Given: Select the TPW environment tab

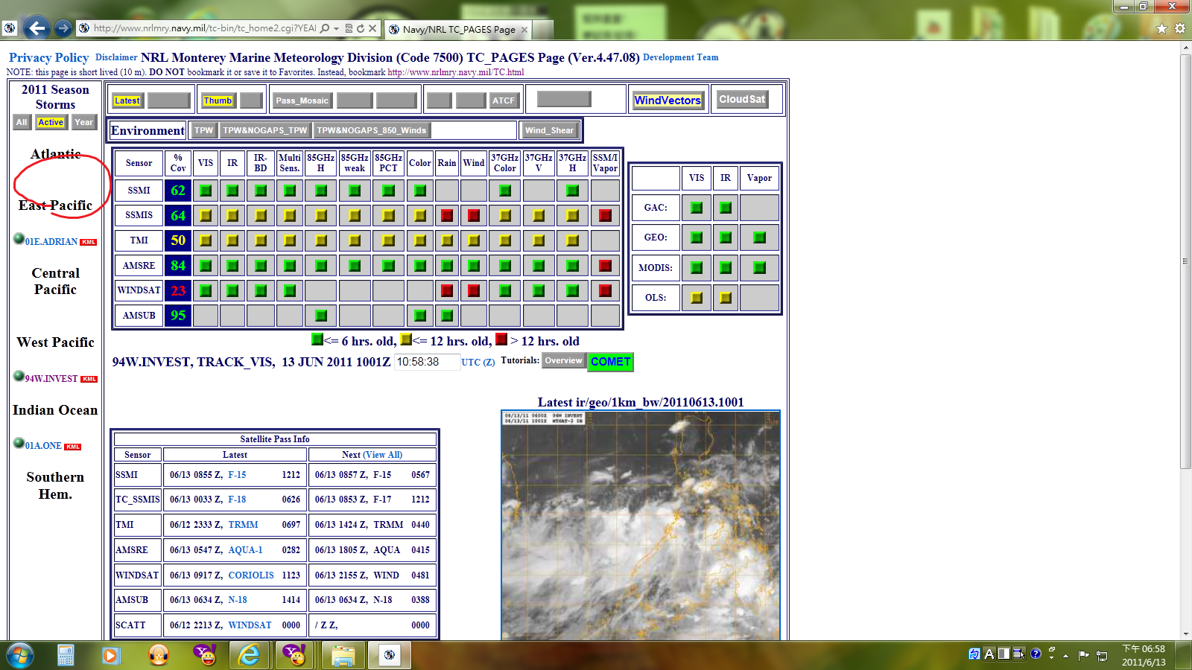Looking at the screenshot, I should click(203, 130).
